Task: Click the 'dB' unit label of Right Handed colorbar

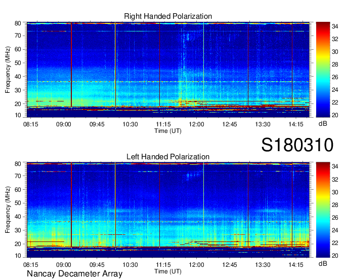Action: [x=323, y=124]
